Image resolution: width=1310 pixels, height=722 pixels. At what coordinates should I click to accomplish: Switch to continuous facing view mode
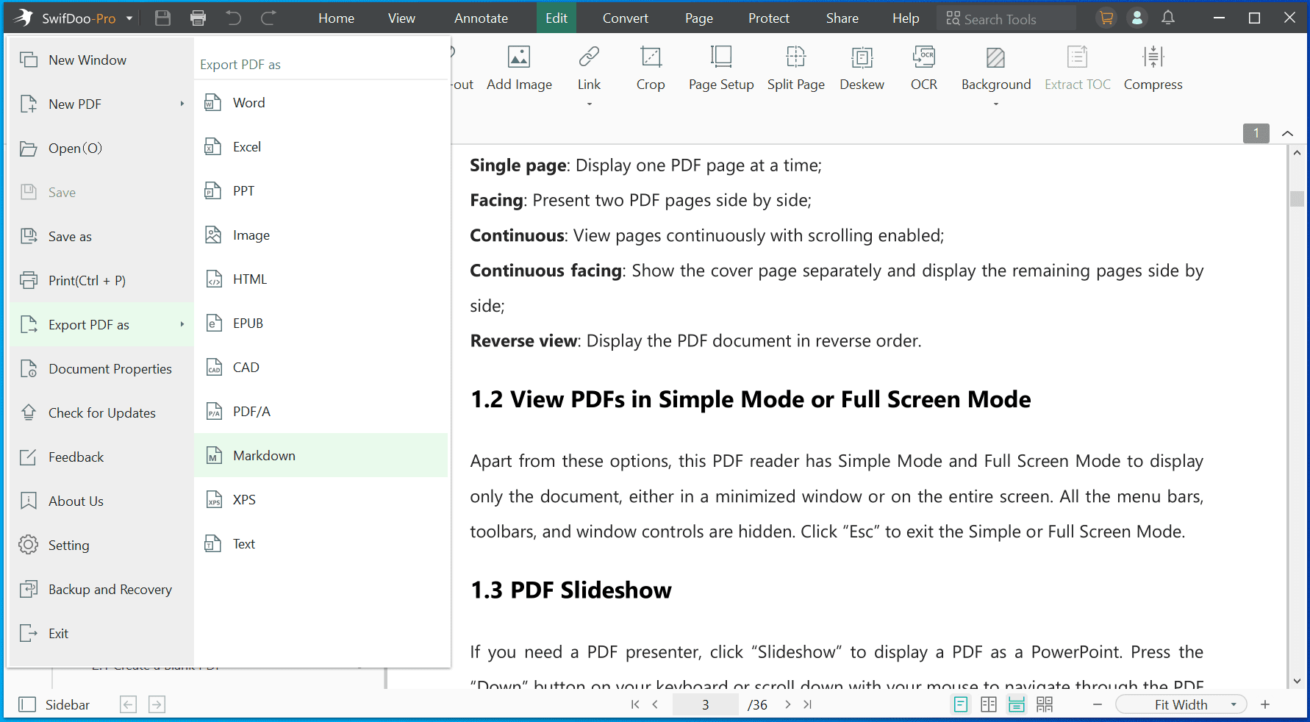click(x=1045, y=704)
